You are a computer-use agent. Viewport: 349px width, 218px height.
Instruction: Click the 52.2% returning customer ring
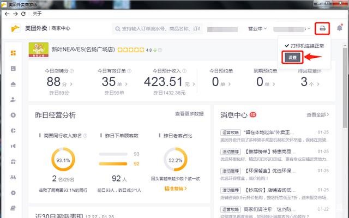pyautogui.click(x=176, y=160)
